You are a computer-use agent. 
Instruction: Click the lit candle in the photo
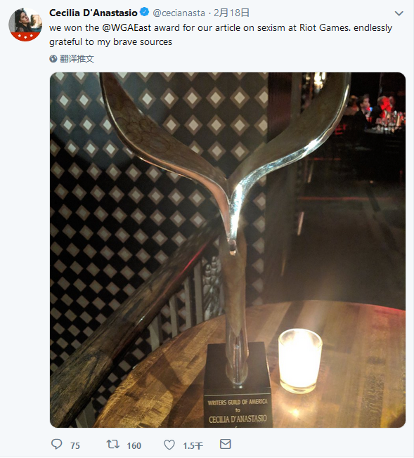click(300, 360)
